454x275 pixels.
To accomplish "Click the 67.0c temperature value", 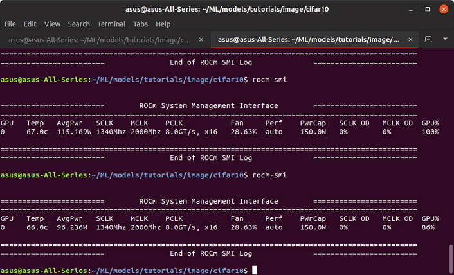I will [37, 132].
